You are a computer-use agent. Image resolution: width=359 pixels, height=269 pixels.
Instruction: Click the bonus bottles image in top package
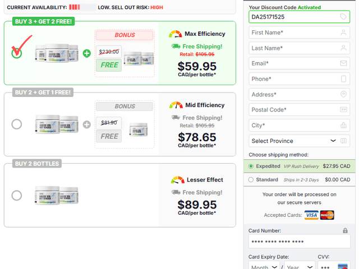pos(138,57)
